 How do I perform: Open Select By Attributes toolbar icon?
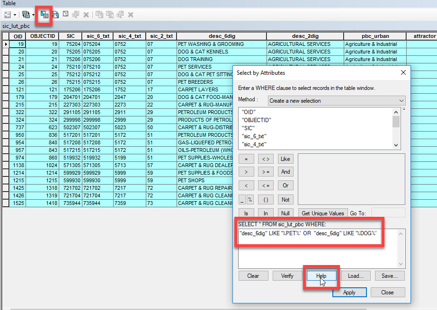point(45,15)
